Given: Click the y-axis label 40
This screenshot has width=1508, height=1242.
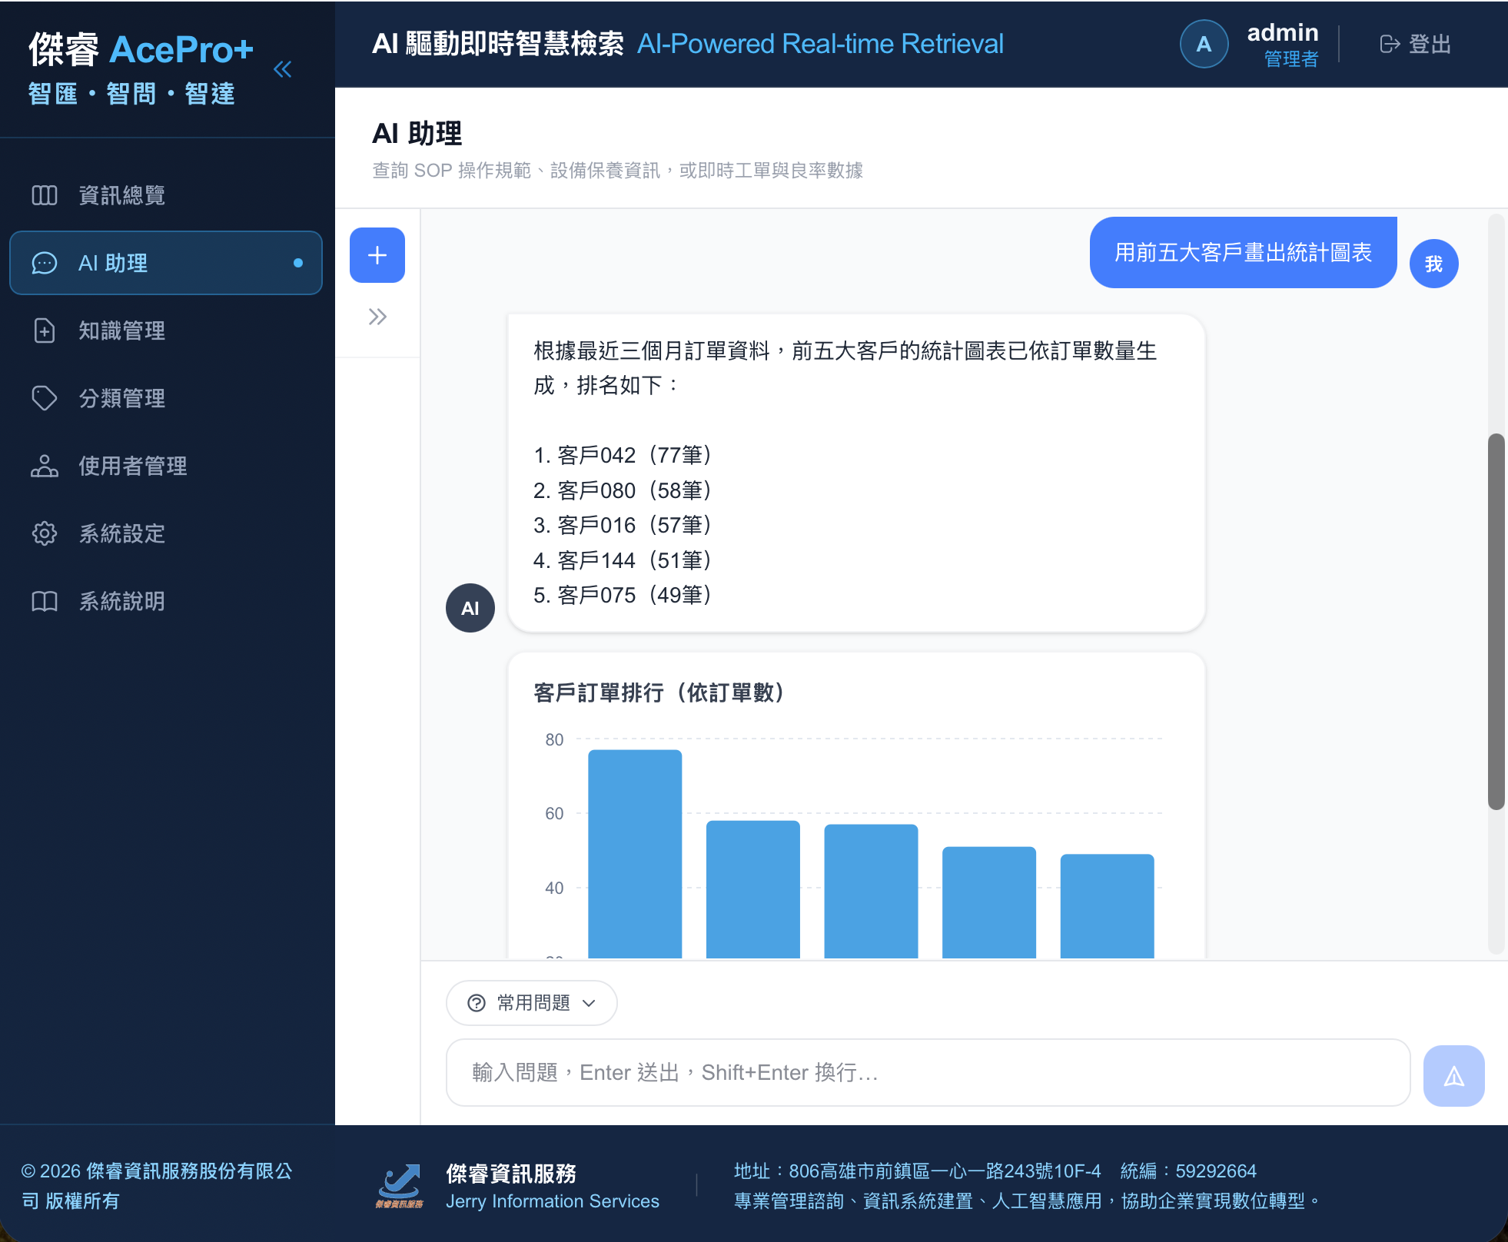Looking at the screenshot, I should [554, 888].
